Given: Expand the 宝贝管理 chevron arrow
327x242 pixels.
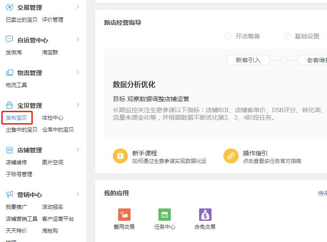Looking at the screenshot, I should point(78,105).
